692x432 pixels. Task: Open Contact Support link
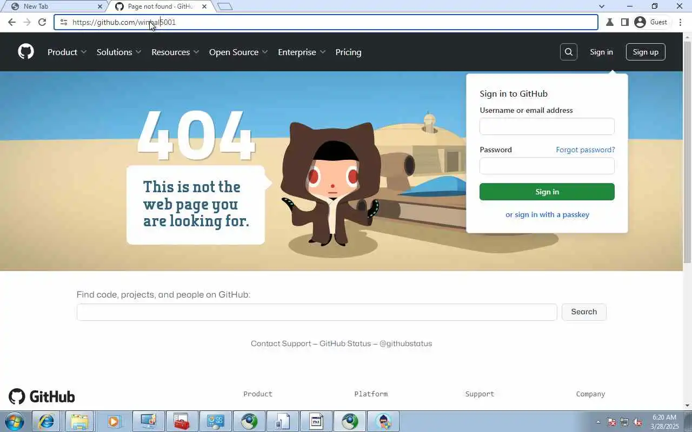pos(281,343)
